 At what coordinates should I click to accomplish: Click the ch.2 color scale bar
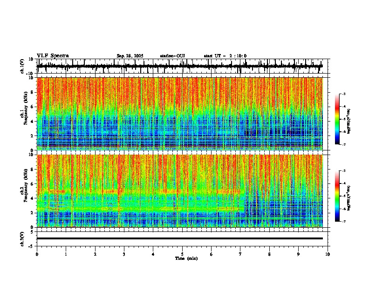tap(337, 196)
